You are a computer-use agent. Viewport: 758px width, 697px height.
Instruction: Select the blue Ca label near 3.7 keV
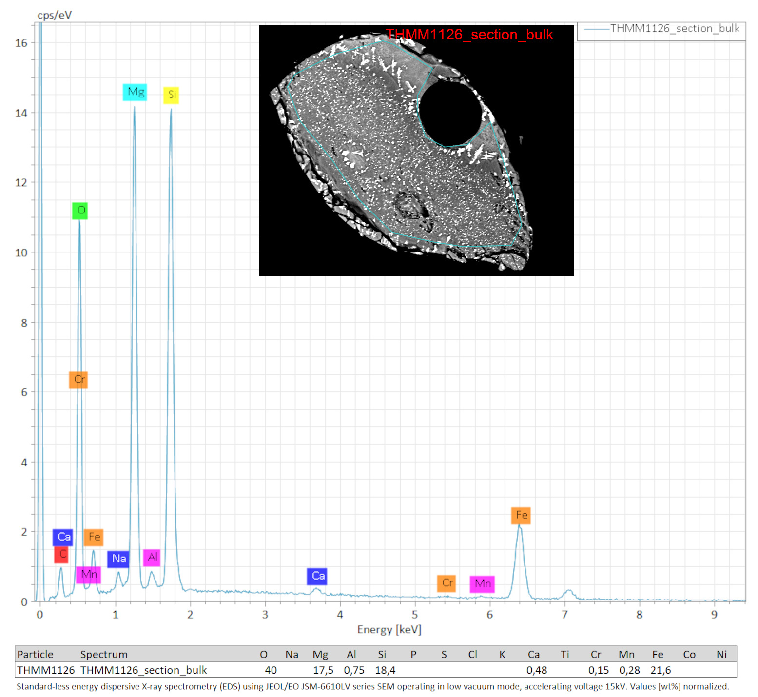coord(317,576)
